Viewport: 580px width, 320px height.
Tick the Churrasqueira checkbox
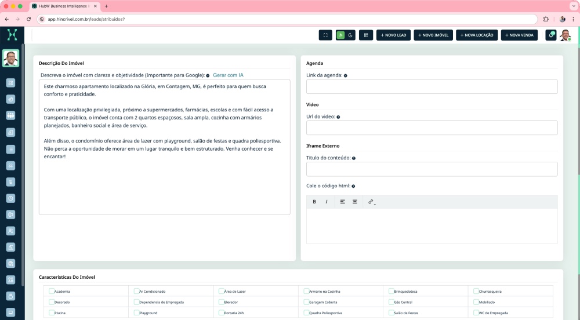(x=476, y=291)
